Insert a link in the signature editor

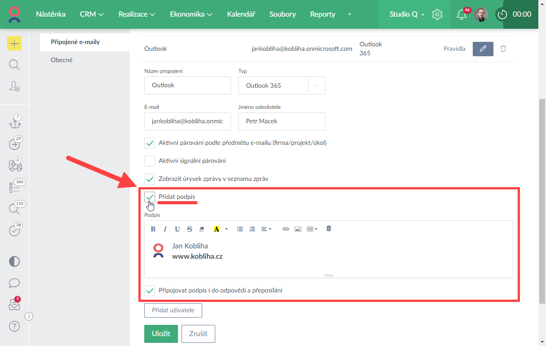[x=285, y=229]
